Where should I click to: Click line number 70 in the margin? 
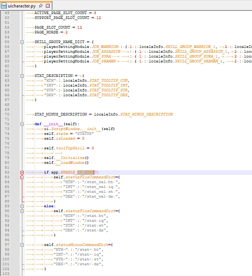click(7, 114)
